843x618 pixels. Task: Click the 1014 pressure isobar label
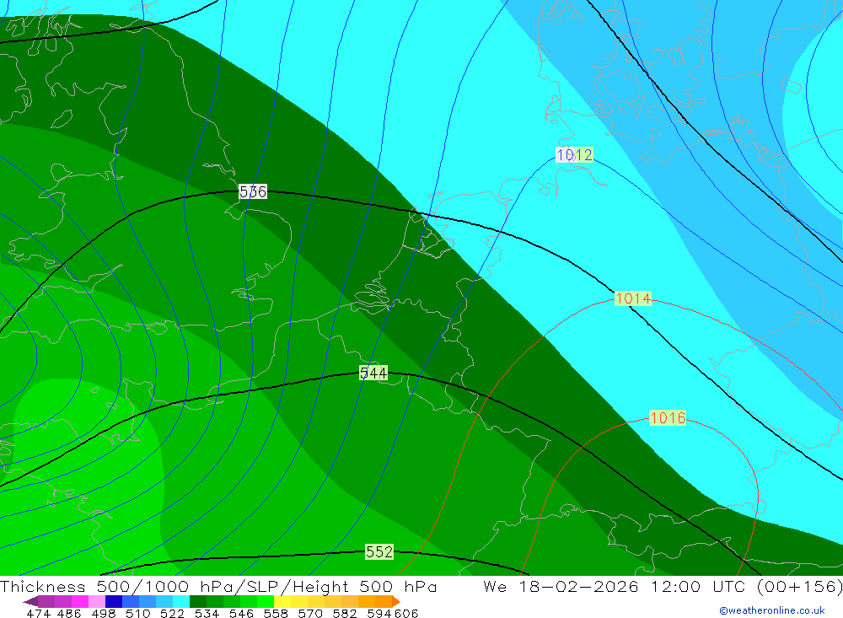pyautogui.click(x=633, y=298)
